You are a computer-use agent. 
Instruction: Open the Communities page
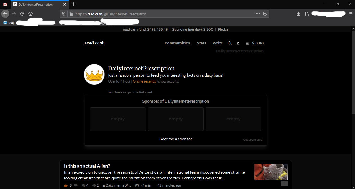[x=177, y=43]
